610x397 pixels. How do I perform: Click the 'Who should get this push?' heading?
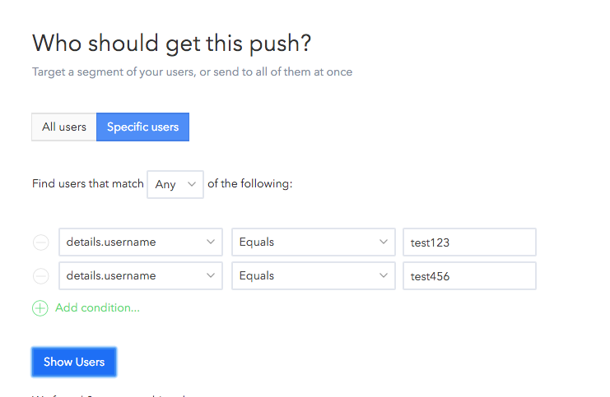tap(171, 44)
